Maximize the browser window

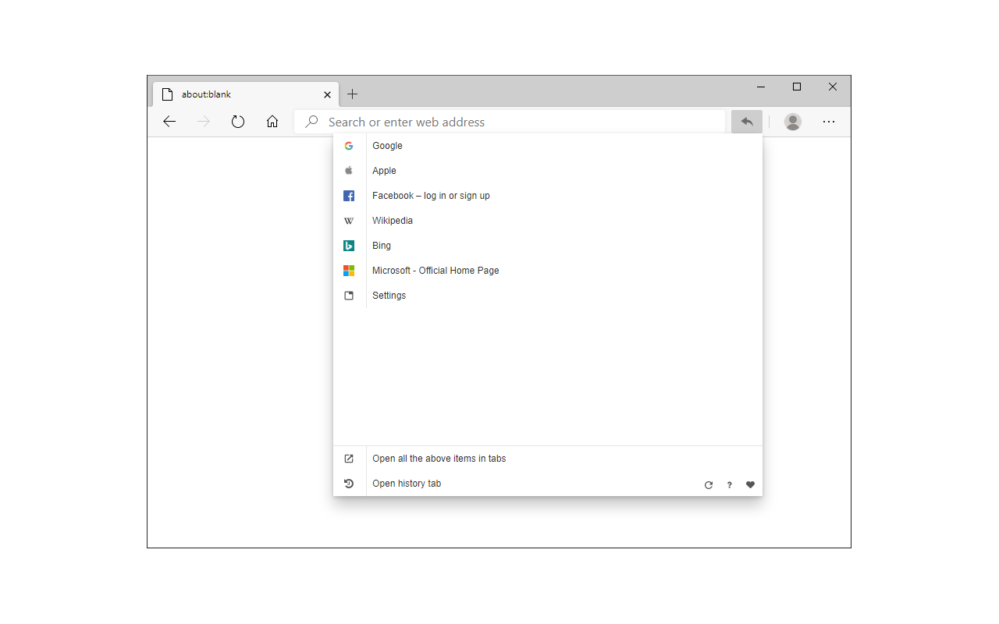pos(797,87)
